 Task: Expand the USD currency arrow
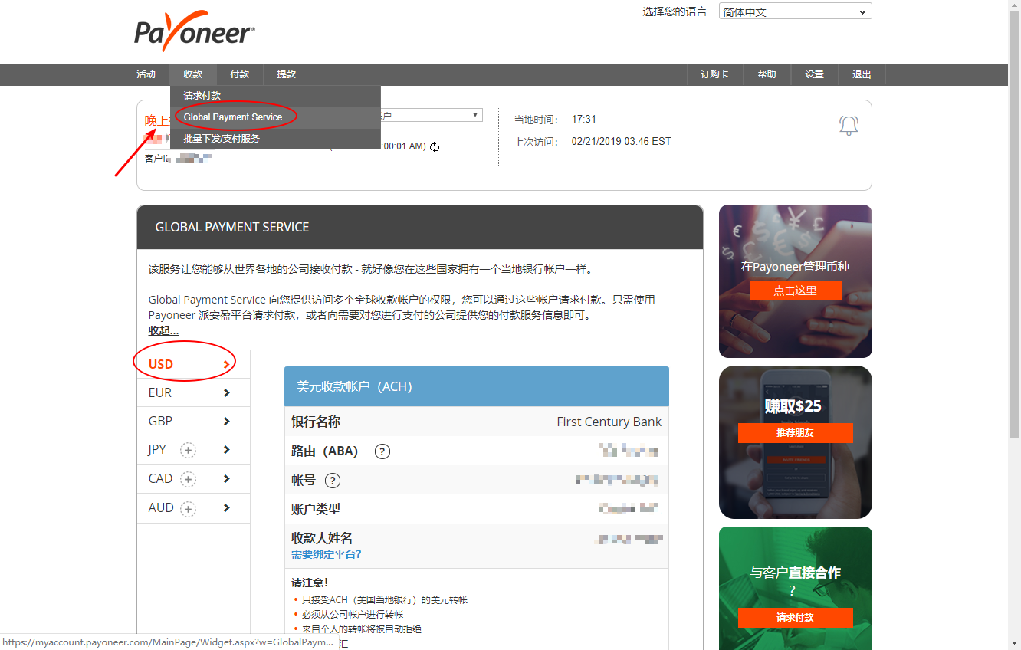click(226, 365)
